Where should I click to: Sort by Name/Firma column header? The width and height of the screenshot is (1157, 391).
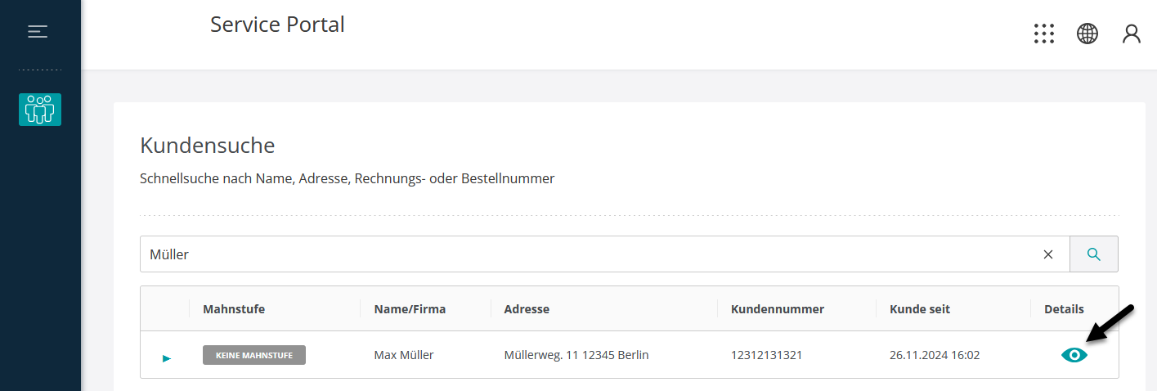click(410, 309)
